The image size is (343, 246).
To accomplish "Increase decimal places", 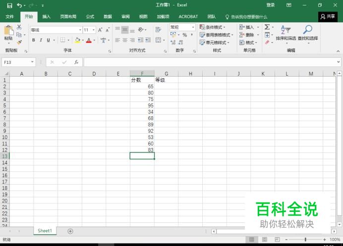I will pos(173,43).
